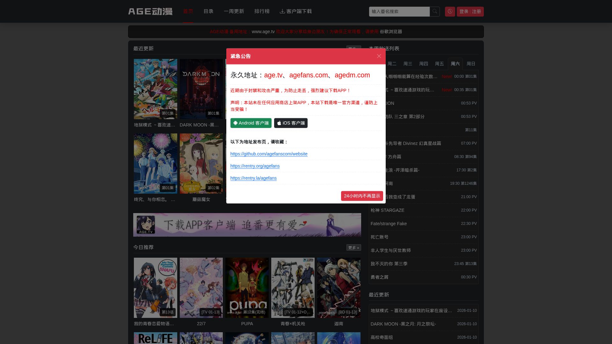The height and width of the screenshot is (344, 612).
Task: Open the rentry.org/agefans link
Action: point(255,166)
